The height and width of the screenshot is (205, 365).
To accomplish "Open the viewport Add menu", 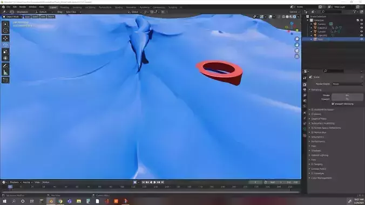I will click(43, 17).
